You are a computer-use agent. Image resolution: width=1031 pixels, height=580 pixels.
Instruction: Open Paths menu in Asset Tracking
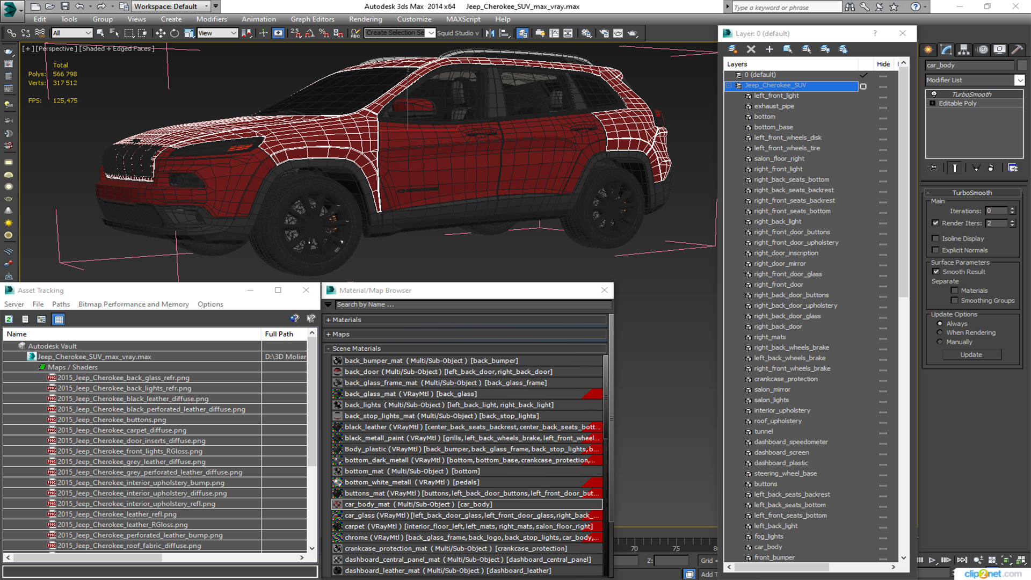(x=61, y=305)
